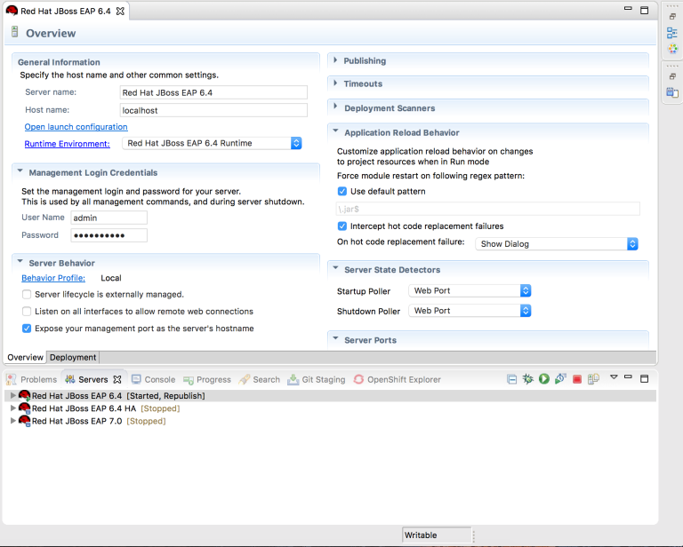This screenshot has height=547, width=683.
Task: Click Red Hat JBoss EAP 7.0 icon
Action: [x=24, y=421]
